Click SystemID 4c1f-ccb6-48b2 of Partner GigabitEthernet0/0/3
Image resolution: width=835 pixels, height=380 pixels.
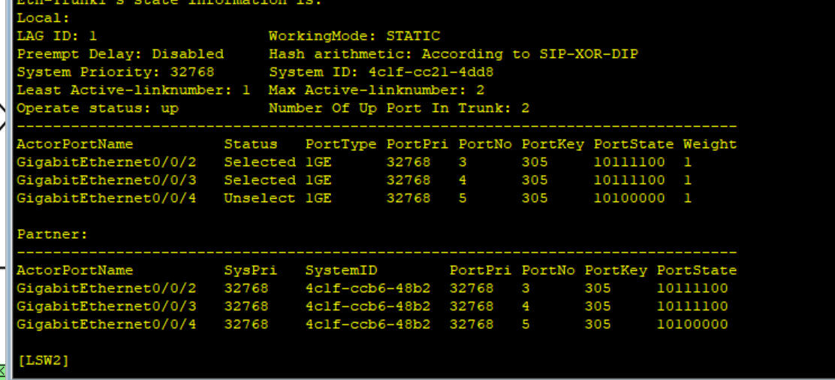[x=368, y=306]
